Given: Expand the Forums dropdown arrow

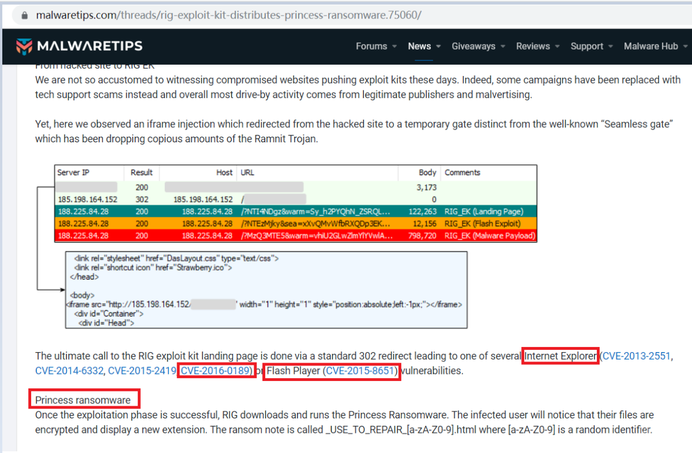Looking at the screenshot, I should tap(394, 47).
